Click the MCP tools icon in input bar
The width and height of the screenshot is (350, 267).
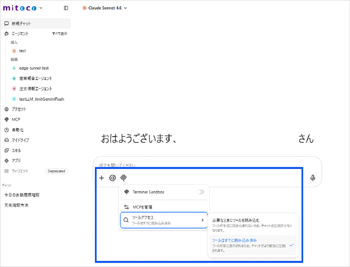[123, 178]
